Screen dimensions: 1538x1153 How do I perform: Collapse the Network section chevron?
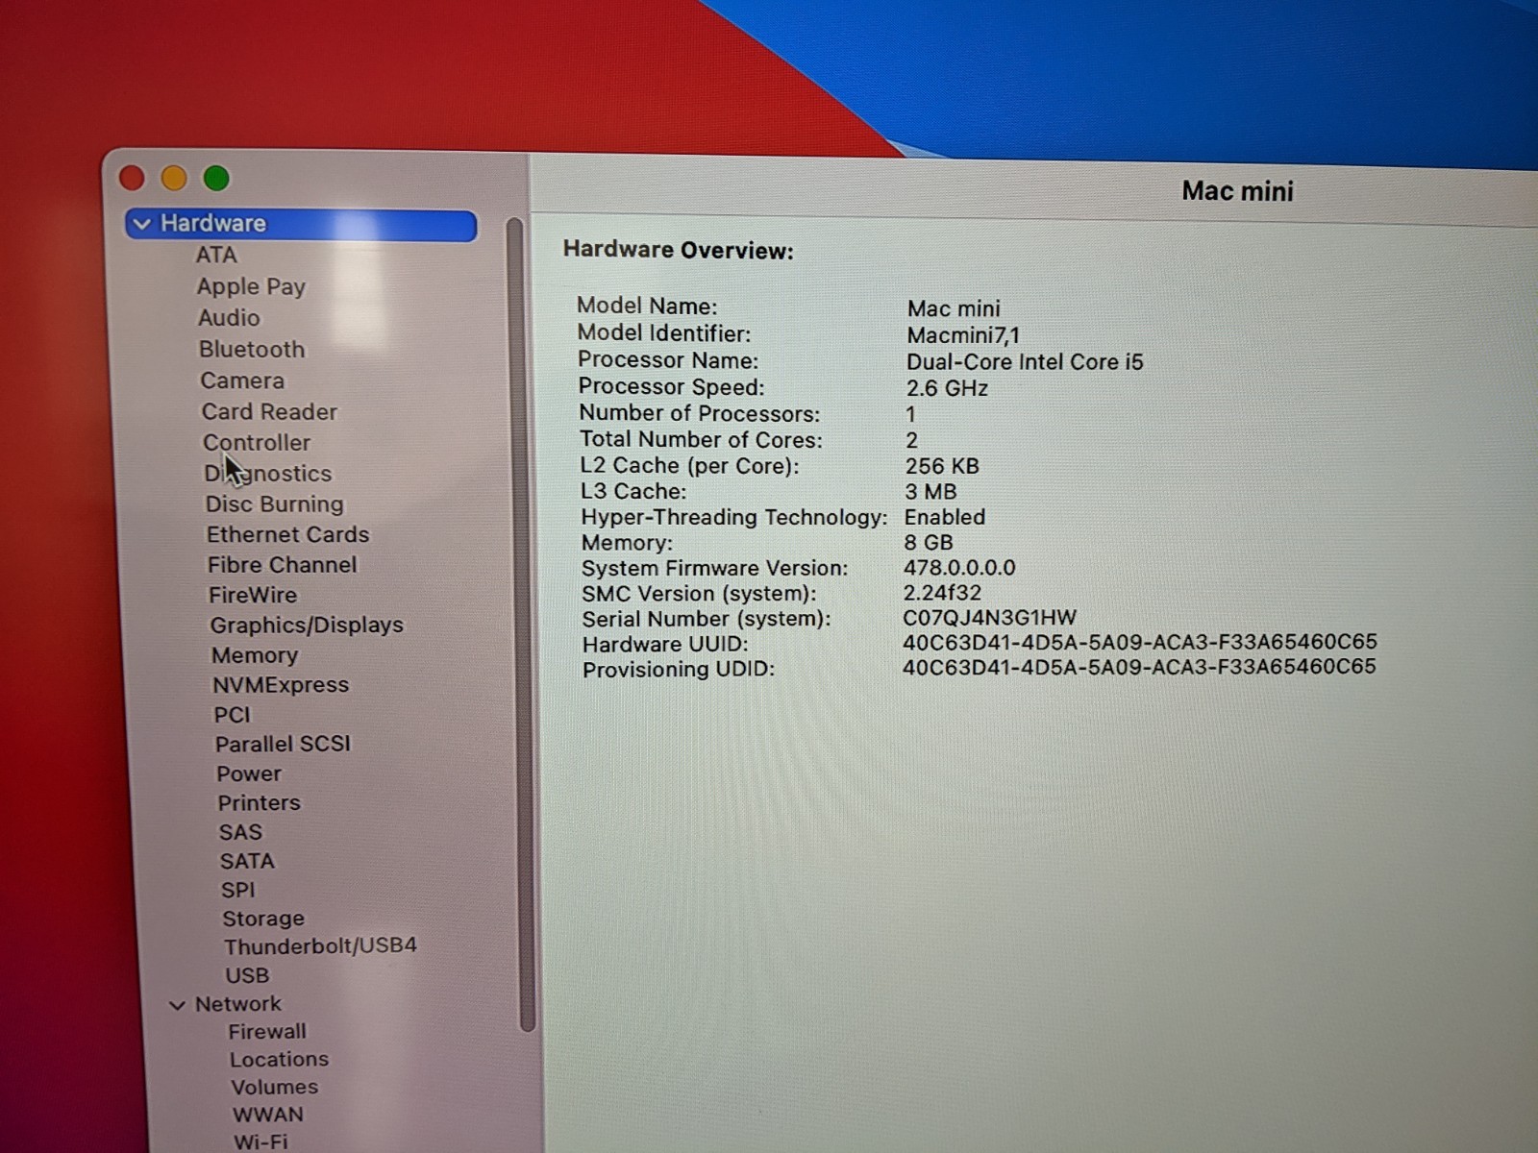click(x=177, y=1005)
